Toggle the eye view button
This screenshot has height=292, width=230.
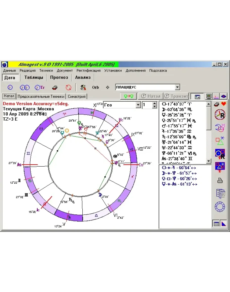224,96
